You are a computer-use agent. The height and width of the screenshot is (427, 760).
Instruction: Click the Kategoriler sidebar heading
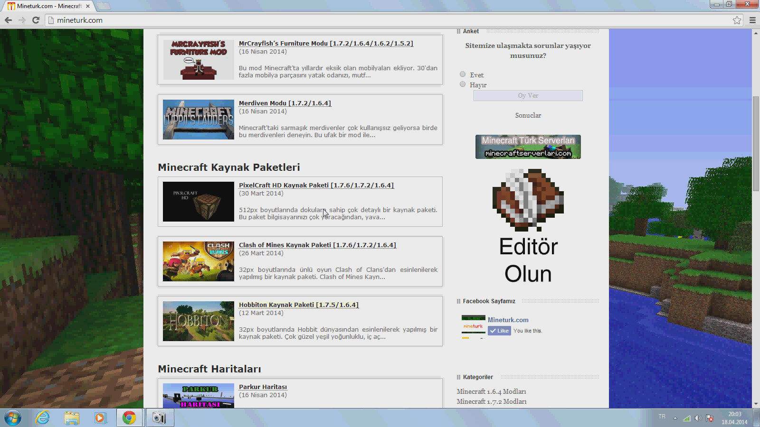[x=478, y=377]
